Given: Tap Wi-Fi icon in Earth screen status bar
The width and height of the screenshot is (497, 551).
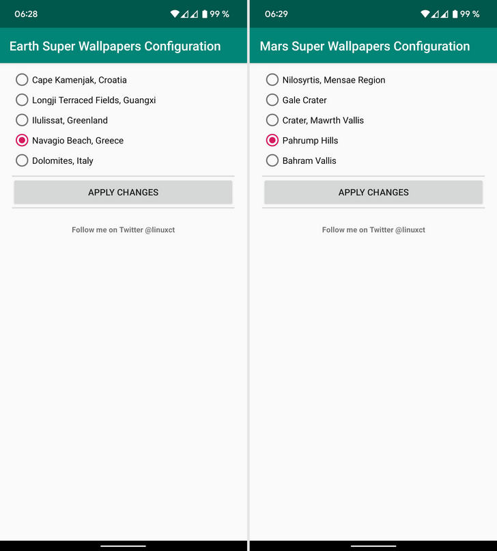Looking at the screenshot, I should [x=175, y=14].
